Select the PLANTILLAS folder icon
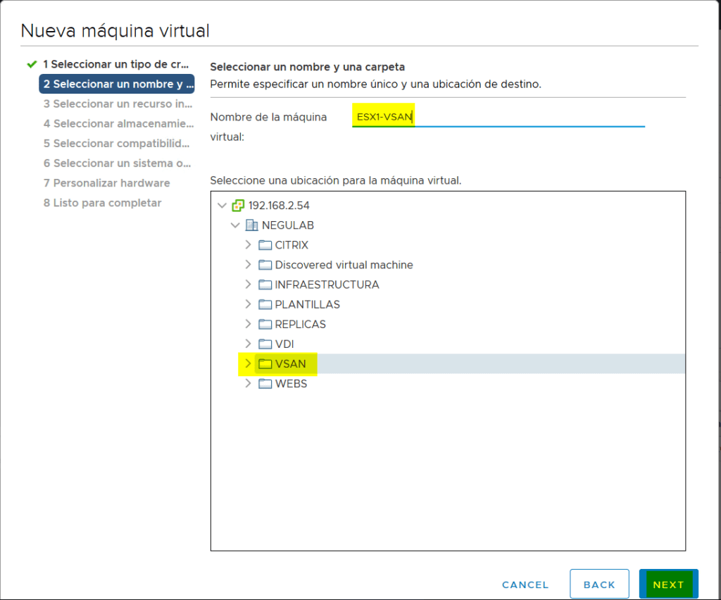This screenshot has height=600, width=721. [x=265, y=304]
